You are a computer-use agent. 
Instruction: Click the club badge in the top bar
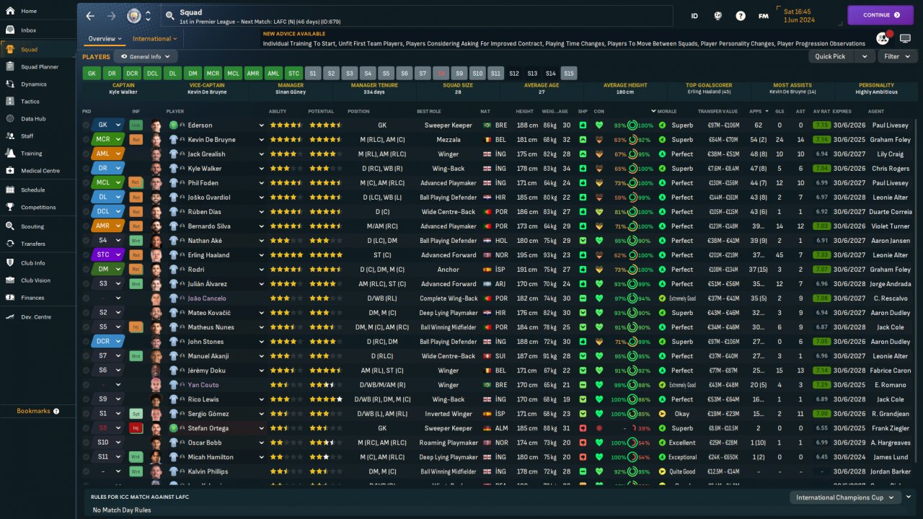click(133, 16)
